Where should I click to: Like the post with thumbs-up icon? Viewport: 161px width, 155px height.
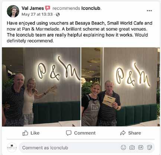25,133
